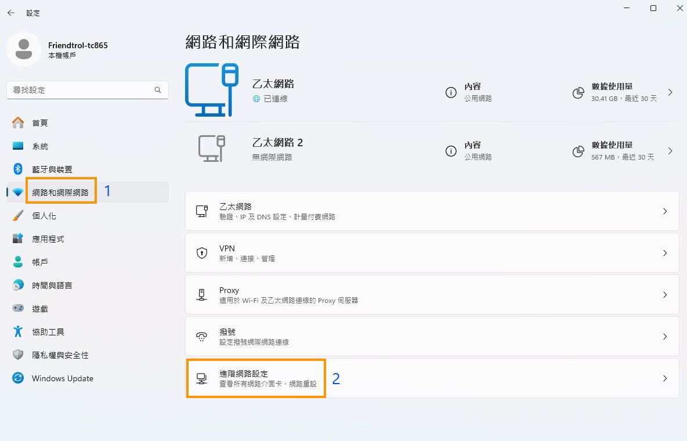Click the Proxy server icon
Viewport: 687px width, 441px height.
point(202,295)
